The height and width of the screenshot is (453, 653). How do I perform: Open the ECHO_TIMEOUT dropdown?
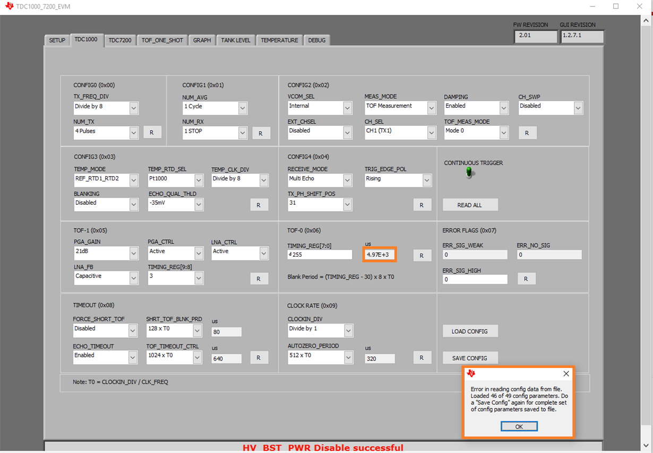click(x=133, y=358)
